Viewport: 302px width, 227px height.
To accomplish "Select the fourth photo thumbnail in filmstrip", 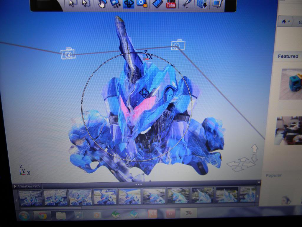I will pos(105,197).
